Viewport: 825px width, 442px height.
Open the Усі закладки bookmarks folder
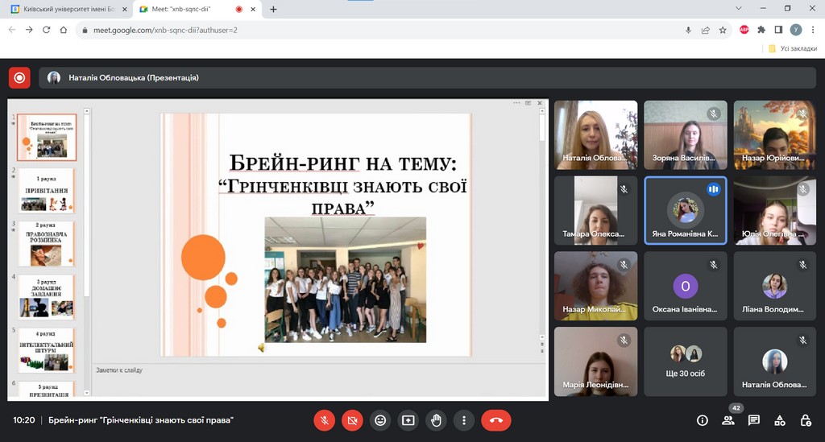coord(793,48)
